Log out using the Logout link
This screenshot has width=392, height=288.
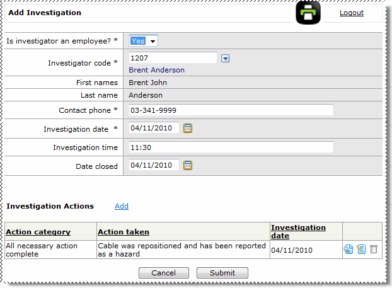point(352,13)
